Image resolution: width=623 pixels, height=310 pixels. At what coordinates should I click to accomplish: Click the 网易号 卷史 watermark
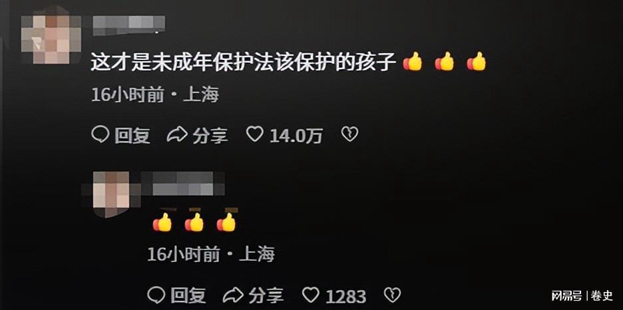point(582,295)
